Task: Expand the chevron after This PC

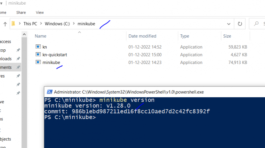Action: (41, 24)
